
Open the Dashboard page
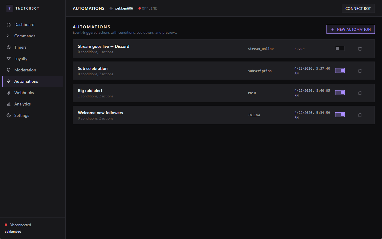33,24
